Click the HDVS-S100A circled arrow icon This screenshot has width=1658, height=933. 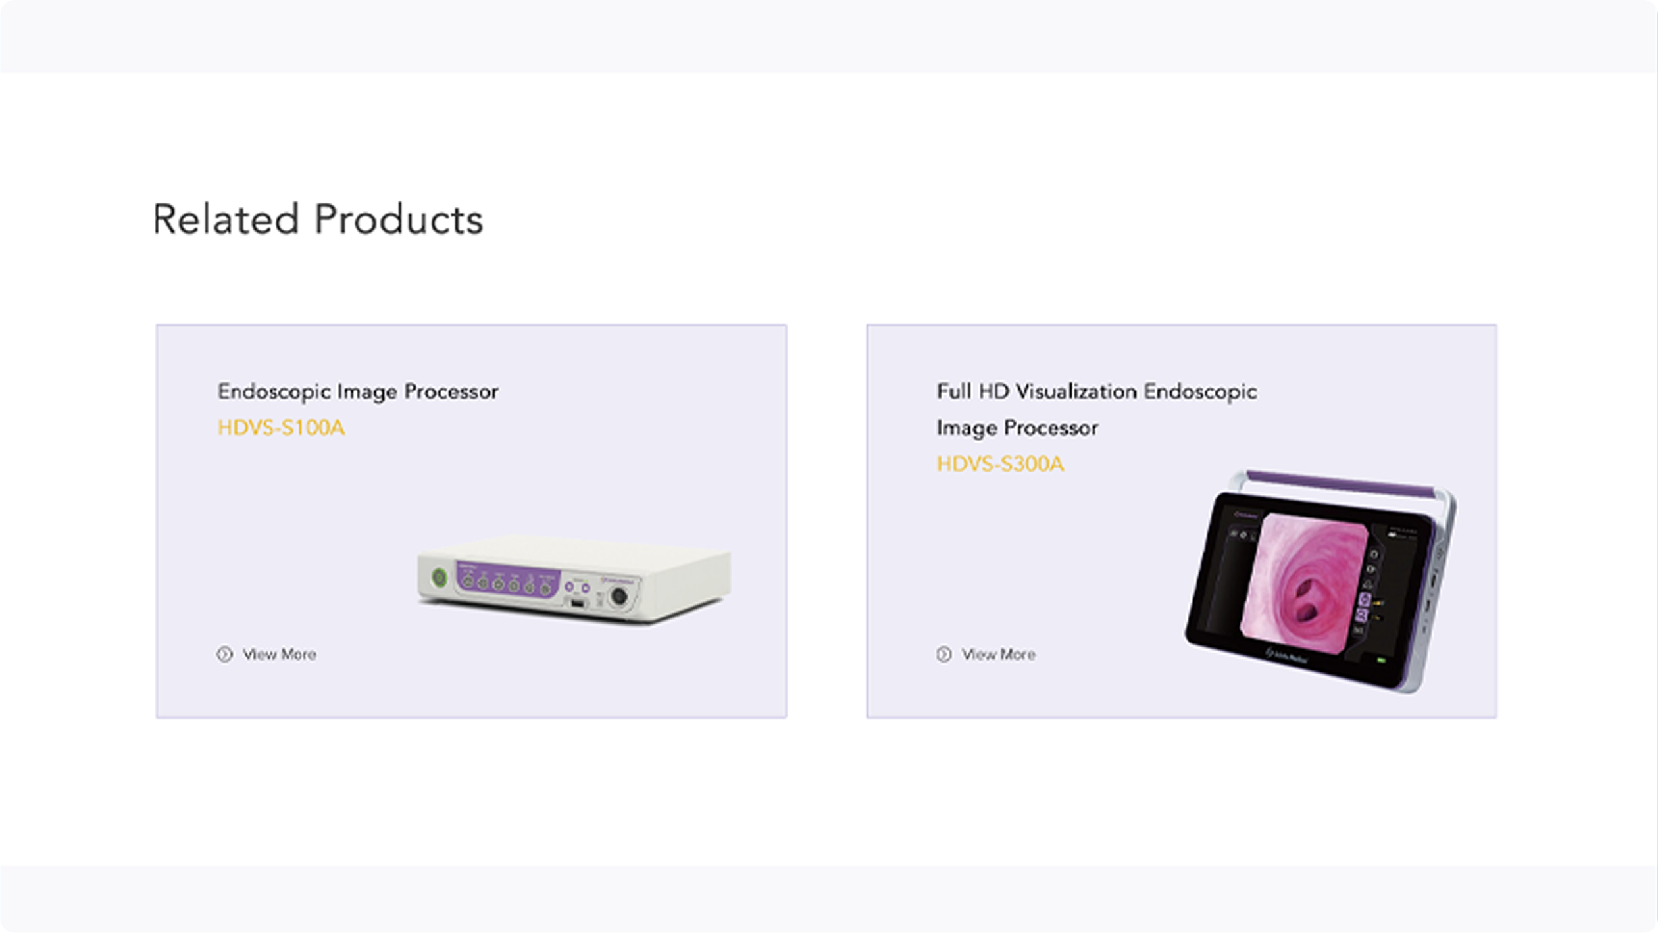(x=224, y=654)
